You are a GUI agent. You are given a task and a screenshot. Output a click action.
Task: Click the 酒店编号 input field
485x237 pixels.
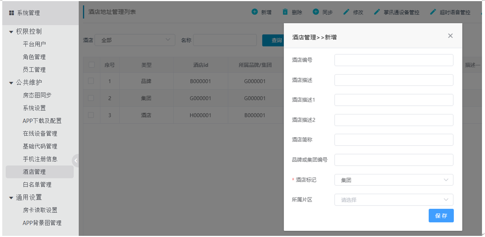point(394,60)
